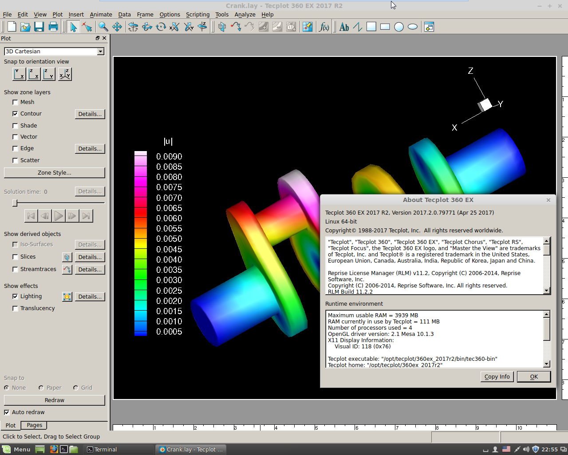Select the Add Text 'Ab' tool
The height and width of the screenshot is (455, 568).
pos(344,27)
